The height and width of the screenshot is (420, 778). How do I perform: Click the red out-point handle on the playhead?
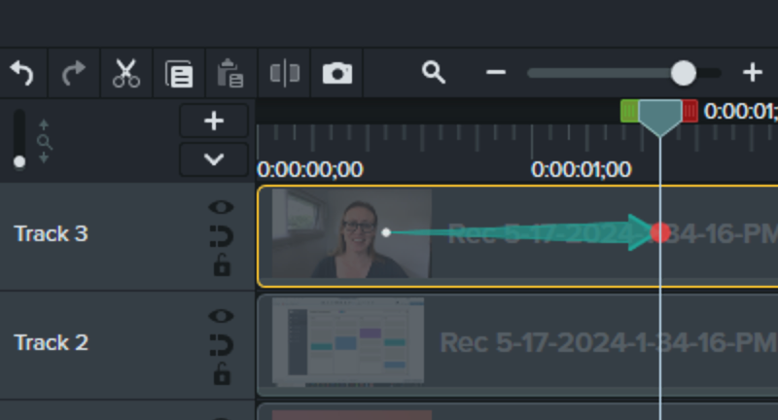tap(690, 111)
